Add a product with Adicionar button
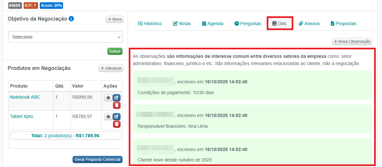 (111, 68)
